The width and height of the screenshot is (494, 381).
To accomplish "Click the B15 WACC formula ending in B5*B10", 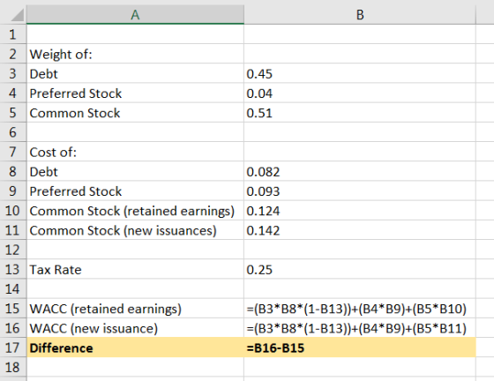I will coord(360,309).
